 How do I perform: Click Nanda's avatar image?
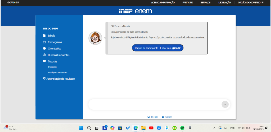(x=95, y=38)
